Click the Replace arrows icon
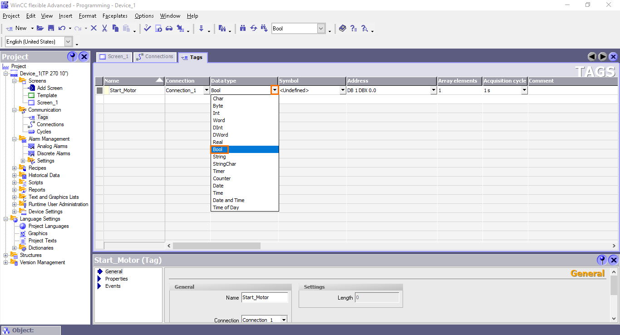Image resolution: width=620 pixels, height=335 pixels. (254, 28)
